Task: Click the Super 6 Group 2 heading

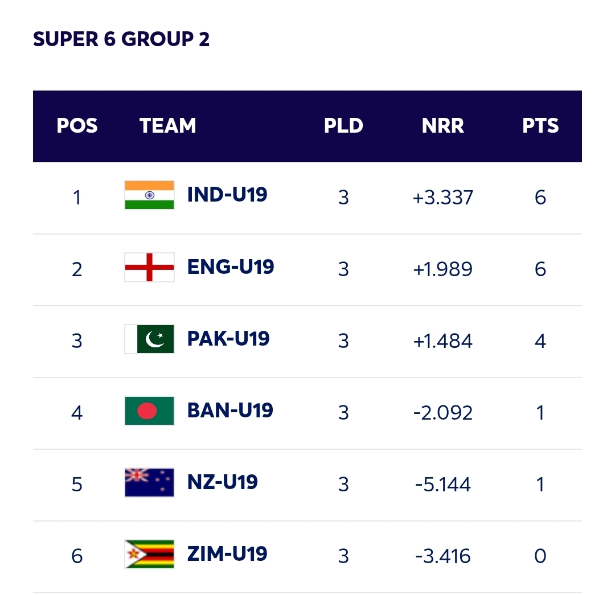Action: (121, 39)
